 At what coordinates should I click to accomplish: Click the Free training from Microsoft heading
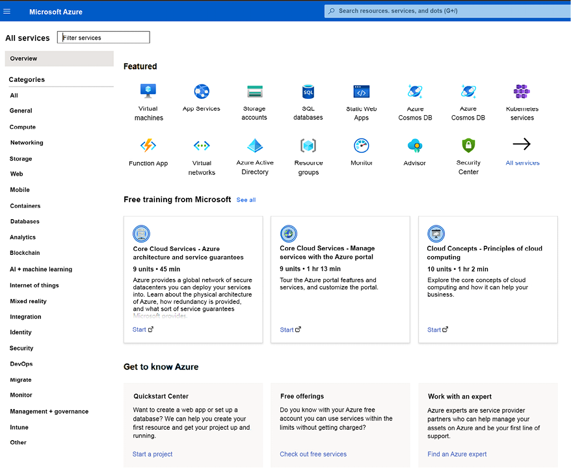click(x=178, y=200)
